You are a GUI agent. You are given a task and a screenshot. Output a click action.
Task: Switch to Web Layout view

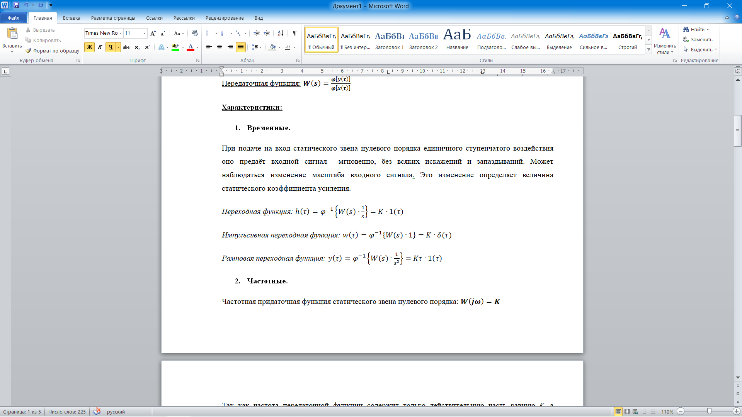(635, 412)
